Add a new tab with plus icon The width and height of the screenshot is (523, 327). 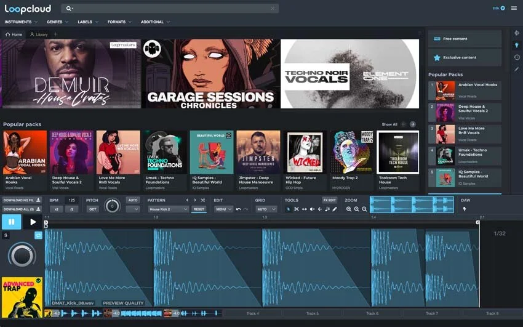click(x=56, y=34)
